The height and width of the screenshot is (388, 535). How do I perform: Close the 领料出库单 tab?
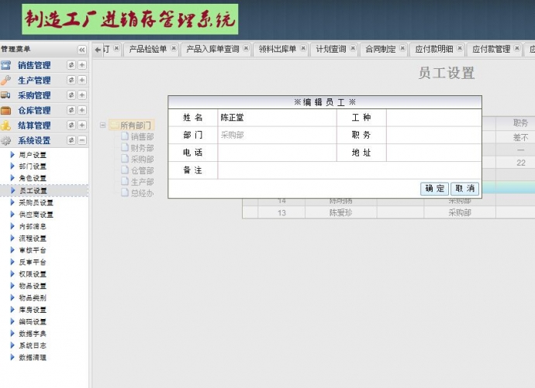point(303,48)
